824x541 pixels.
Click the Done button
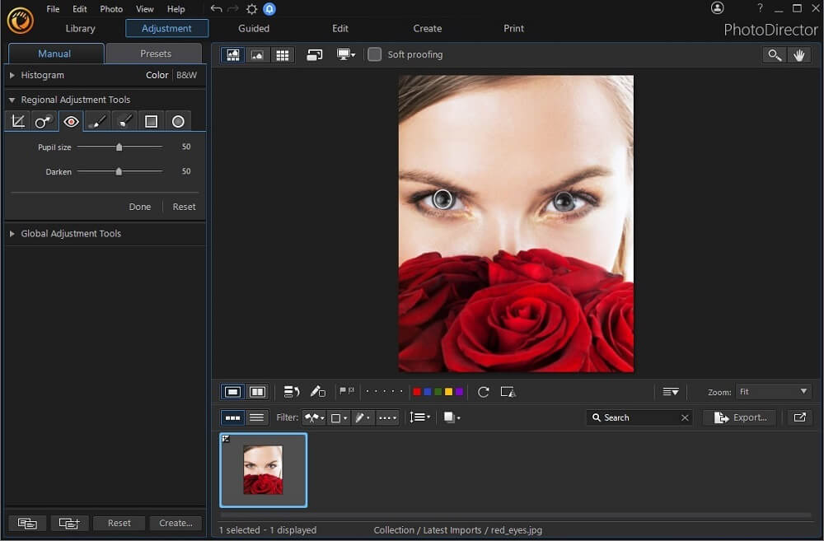point(140,207)
